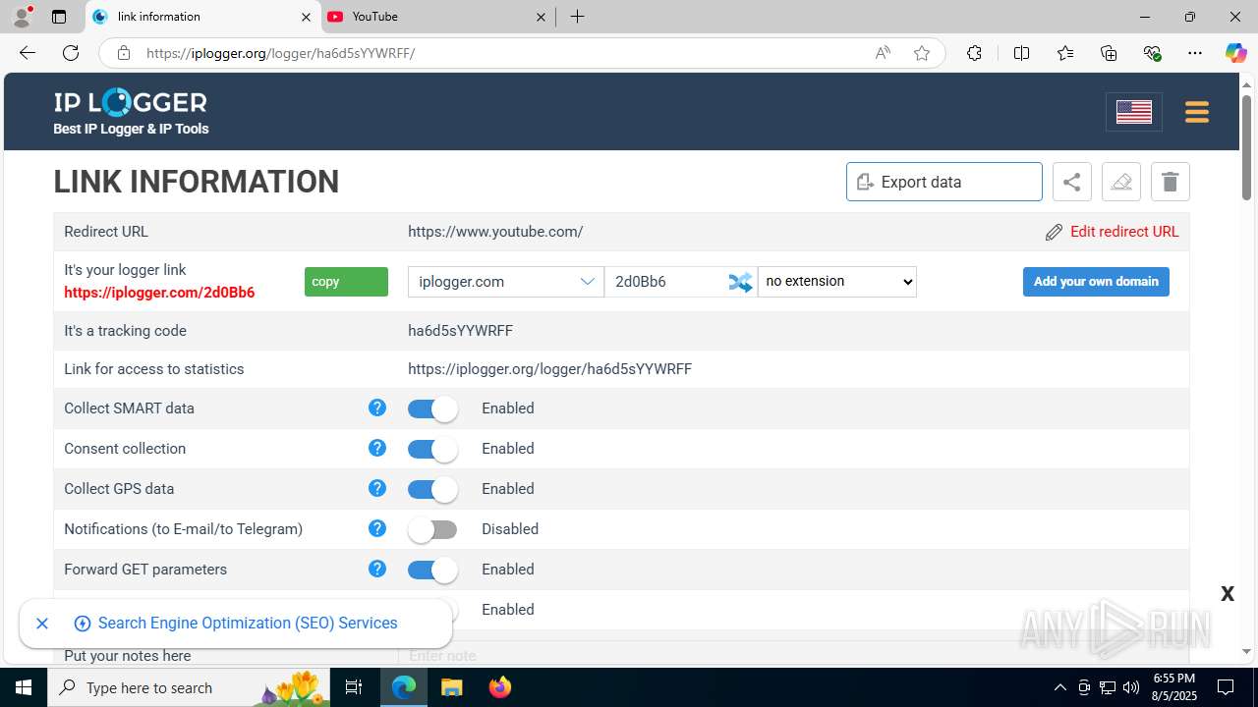Toggle Consent collection switch
Image resolution: width=1258 pixels, height=707 pixels.
point(433,449)
